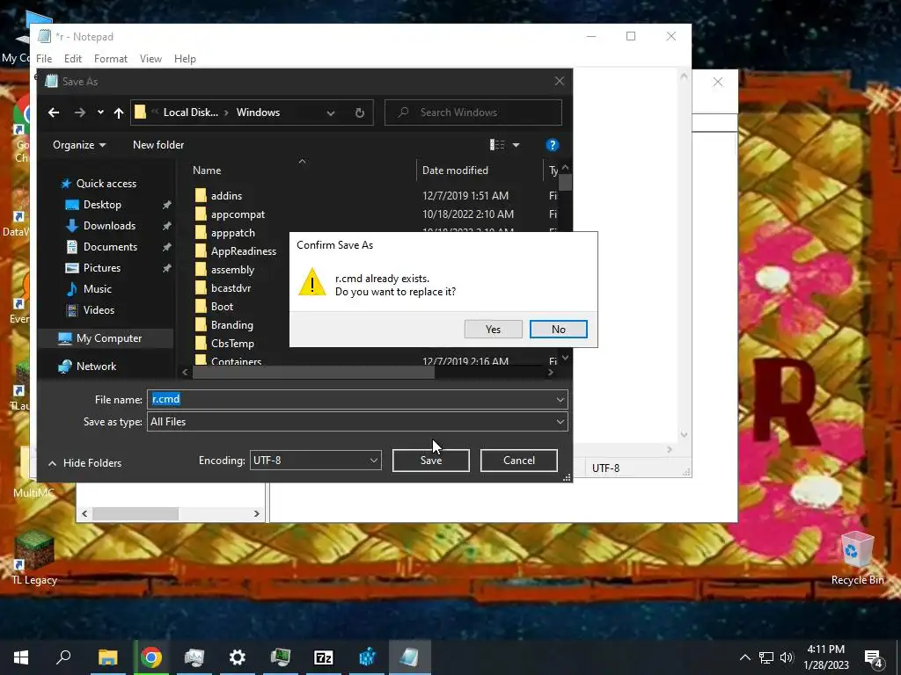
Task: Open recent locations dropdown arrow
Action: click(x=100, y=112)
